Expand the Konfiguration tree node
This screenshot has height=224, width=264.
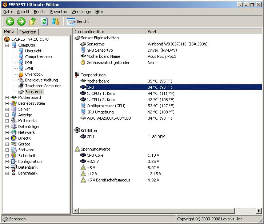(x=7, y=161)
